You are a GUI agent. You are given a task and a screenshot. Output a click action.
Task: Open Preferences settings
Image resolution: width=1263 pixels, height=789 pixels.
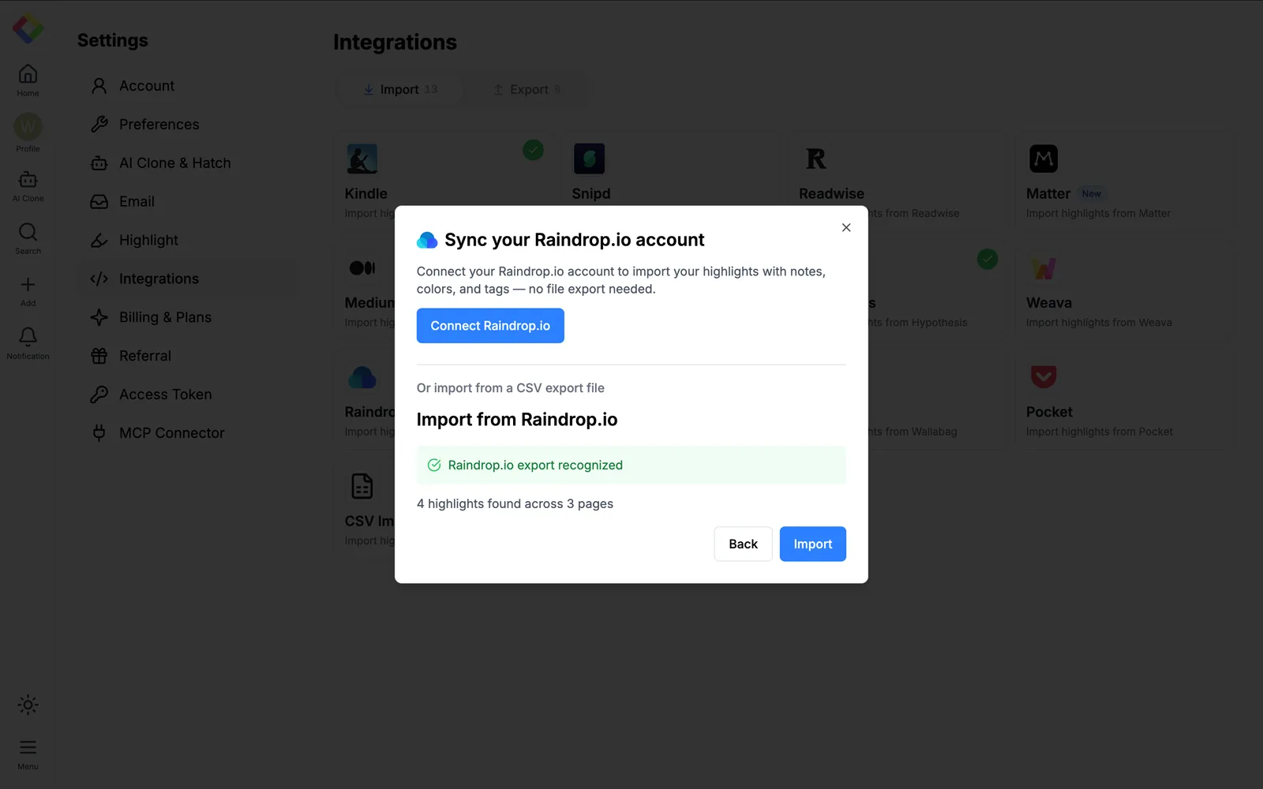pos(189,125)
